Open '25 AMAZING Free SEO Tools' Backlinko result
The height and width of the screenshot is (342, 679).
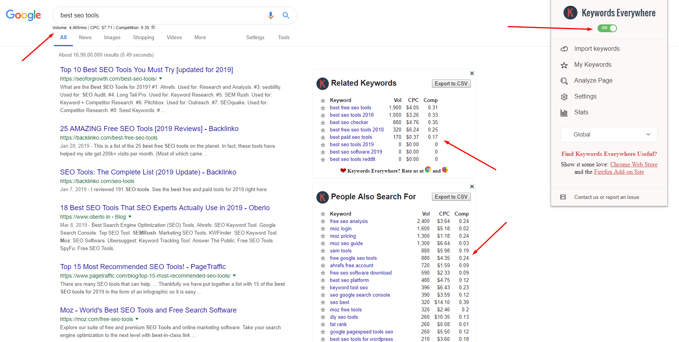click(x=149, y=129)
